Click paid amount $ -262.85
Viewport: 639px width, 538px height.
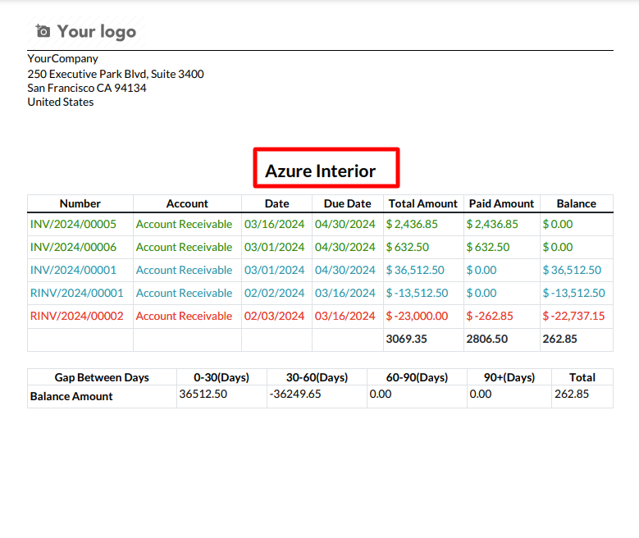pyautogui.click(x=490, y=316)
